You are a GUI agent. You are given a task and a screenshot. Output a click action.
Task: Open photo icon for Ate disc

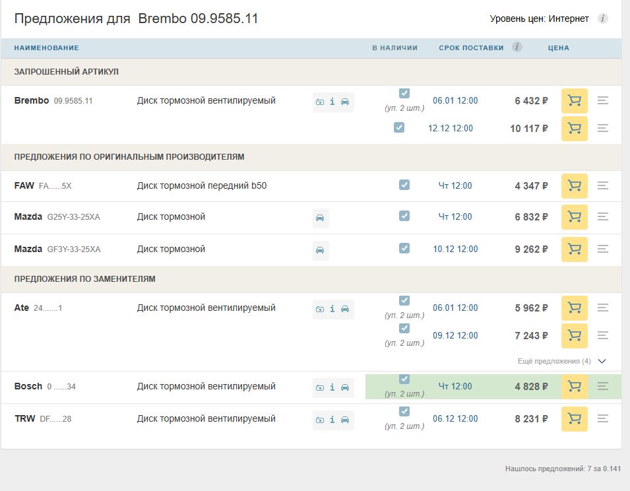(x=320, y=310)
